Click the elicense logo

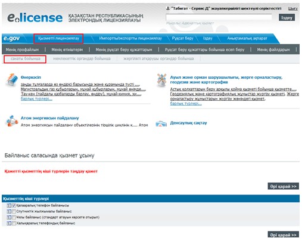tap(35, 18)
